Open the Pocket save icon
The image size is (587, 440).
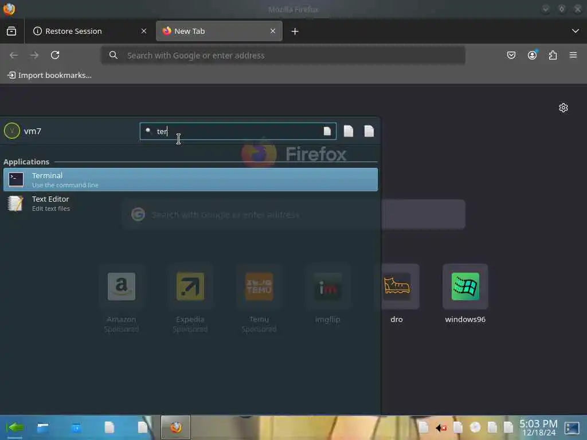click(511, 56)
